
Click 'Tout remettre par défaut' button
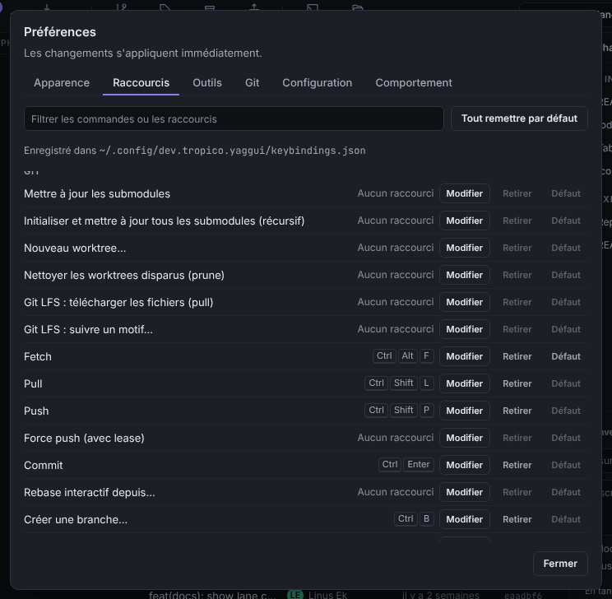point(519,118)
